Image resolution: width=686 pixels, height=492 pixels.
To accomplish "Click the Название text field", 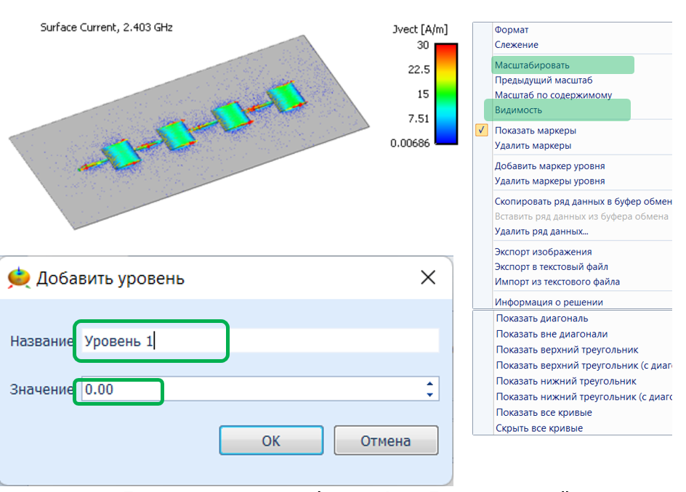I will click(259, 341).
